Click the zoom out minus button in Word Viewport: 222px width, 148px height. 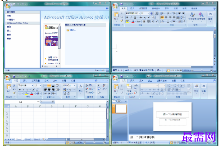192,70
